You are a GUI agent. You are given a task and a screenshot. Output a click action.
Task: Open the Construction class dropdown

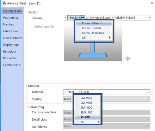107,113
